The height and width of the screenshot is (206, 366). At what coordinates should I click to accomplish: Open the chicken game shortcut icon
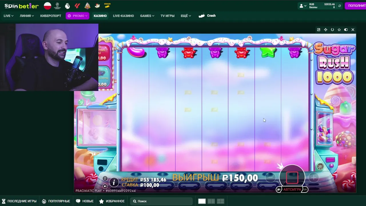click(97, 6)
